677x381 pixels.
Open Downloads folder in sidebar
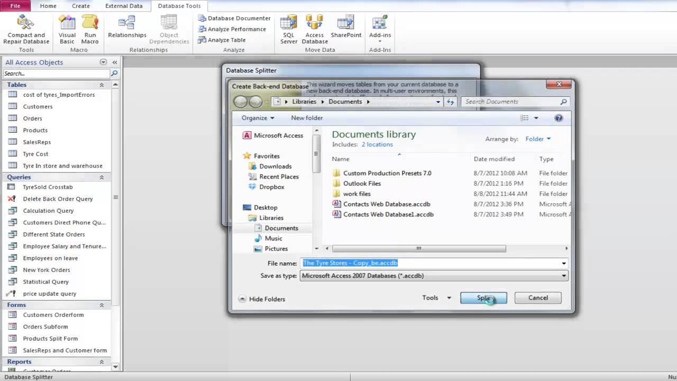coord(270,166)
